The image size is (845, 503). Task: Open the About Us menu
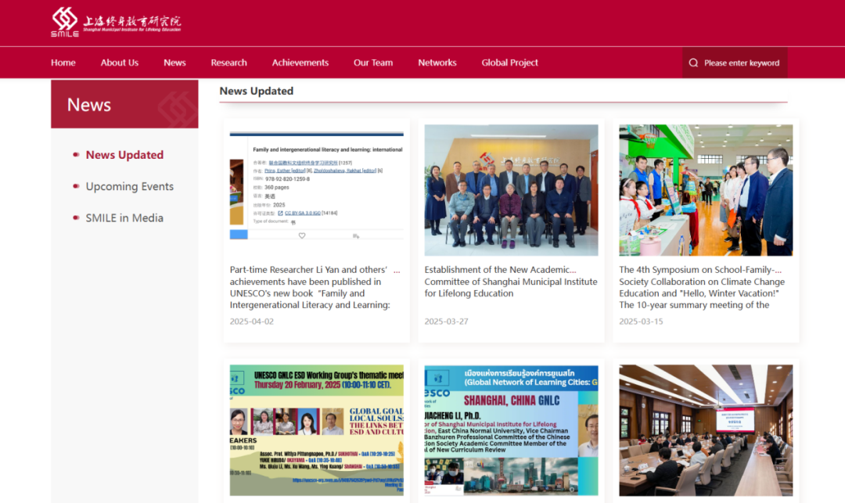120,63
